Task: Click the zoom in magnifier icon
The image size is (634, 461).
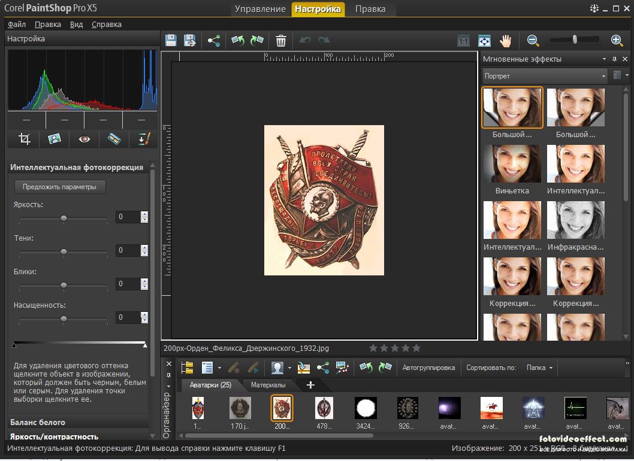Action: coord(617,40)
